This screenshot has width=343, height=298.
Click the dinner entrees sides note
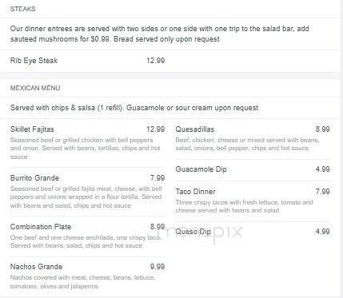[159, 34]
